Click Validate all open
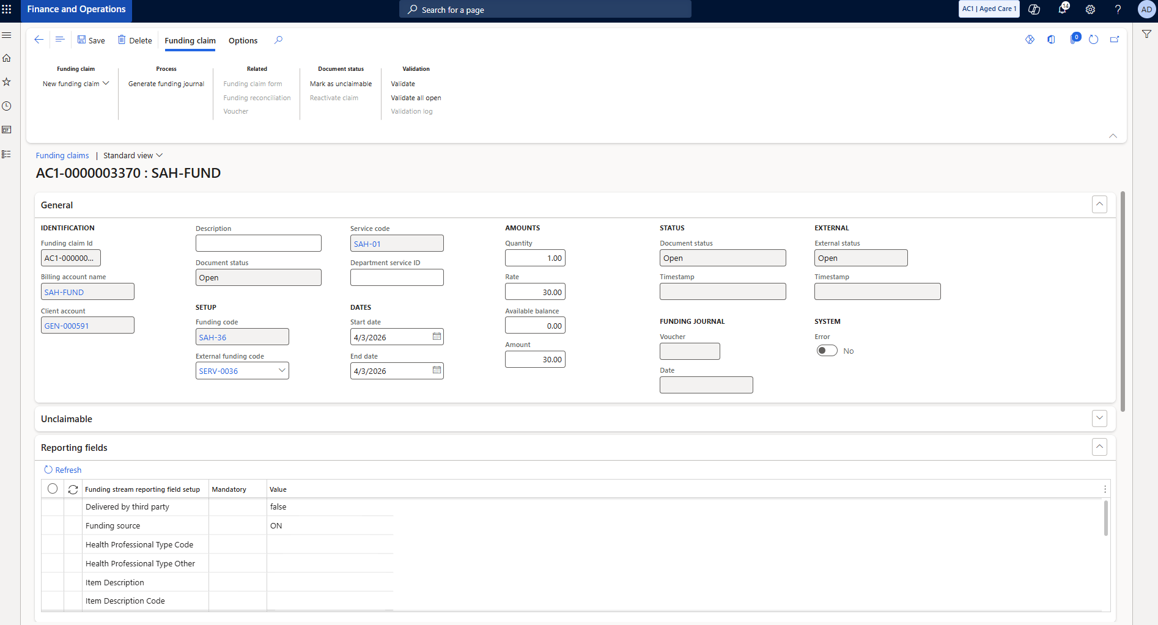The image size is (1158, 625). (416, 98)
